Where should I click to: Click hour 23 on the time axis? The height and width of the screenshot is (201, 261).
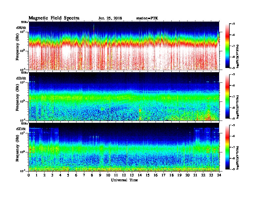coord(211,175)
